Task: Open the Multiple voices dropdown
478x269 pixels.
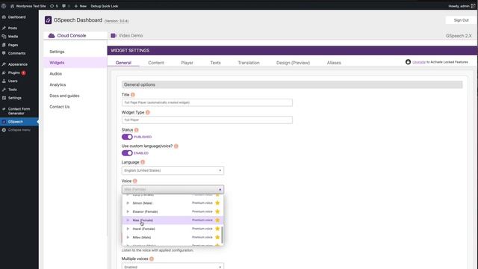Action: (x=173, y=267)
